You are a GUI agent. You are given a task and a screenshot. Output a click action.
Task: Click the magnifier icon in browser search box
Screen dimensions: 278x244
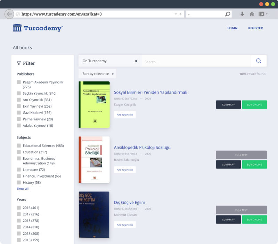pyautogui.click(x=228, y=14)
